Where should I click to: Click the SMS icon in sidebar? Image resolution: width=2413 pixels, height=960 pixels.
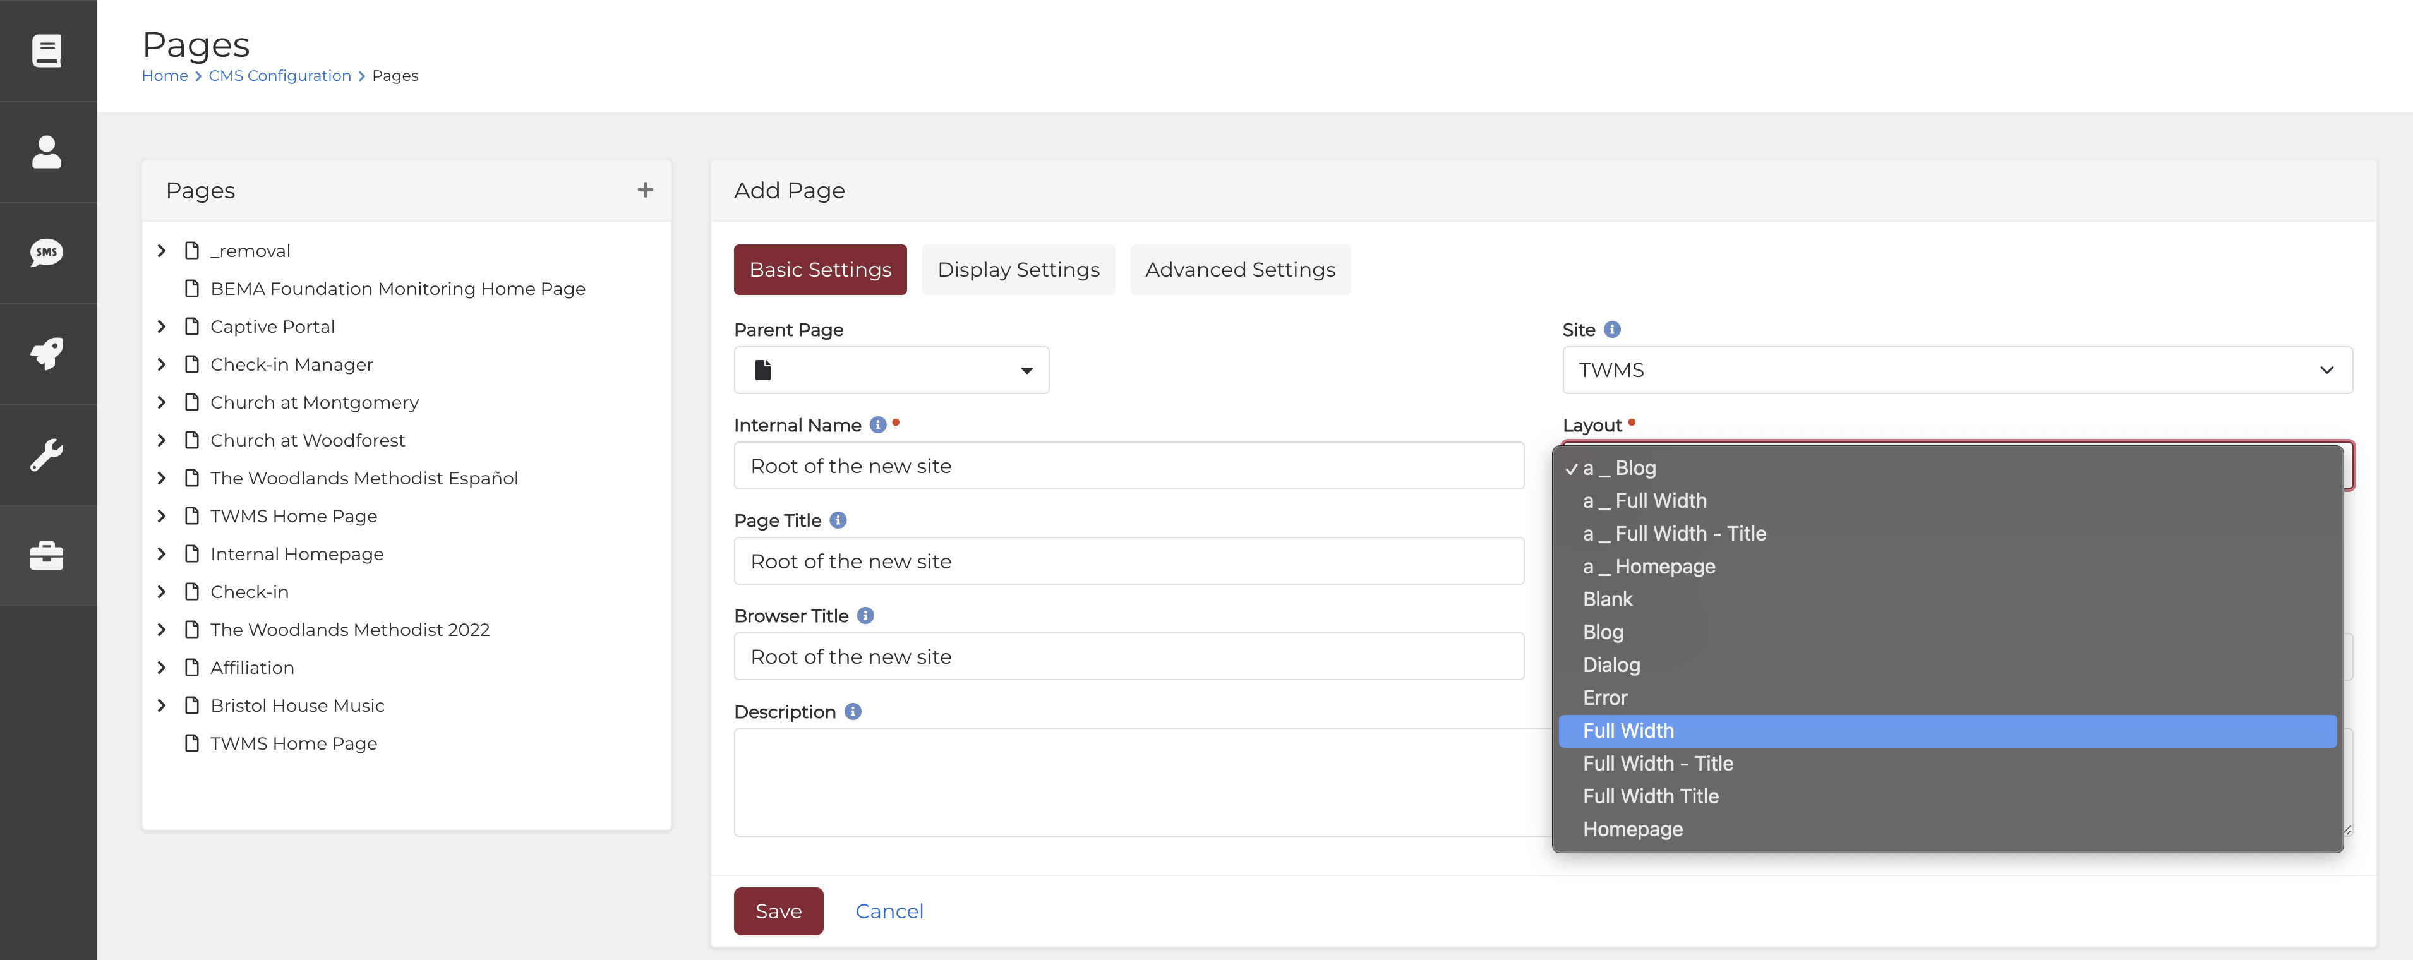[48, 251]
